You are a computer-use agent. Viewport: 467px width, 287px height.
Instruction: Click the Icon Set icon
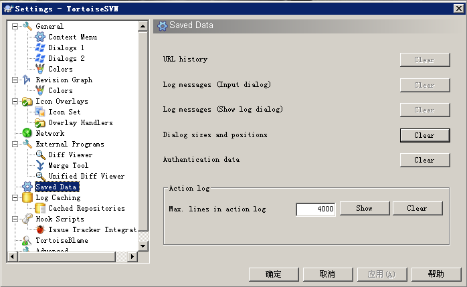tap(40, 112)
